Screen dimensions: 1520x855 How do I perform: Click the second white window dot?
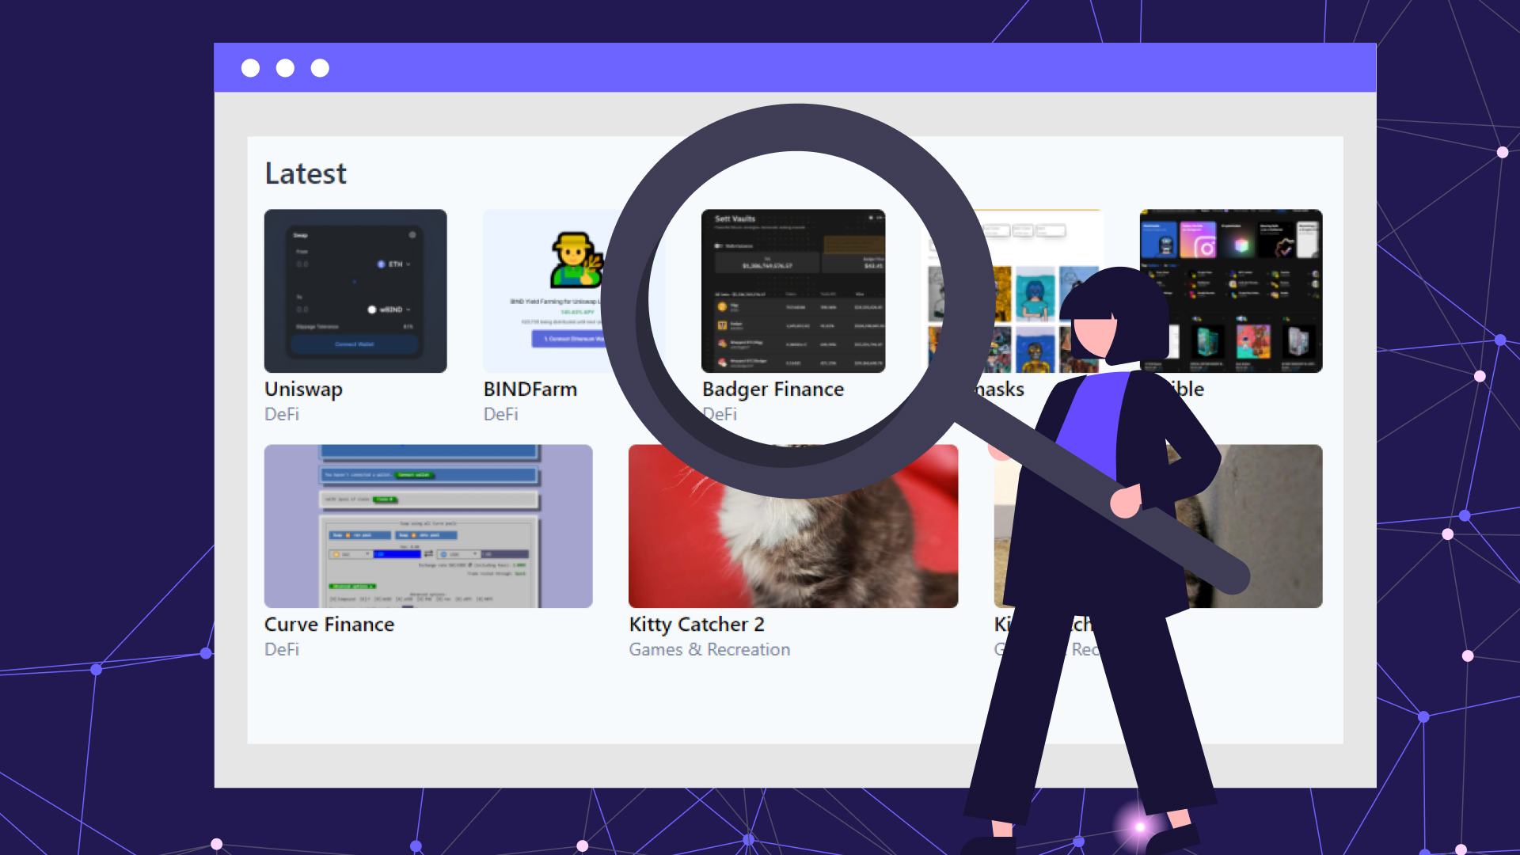pyautogui.click(x=285, y=68)
